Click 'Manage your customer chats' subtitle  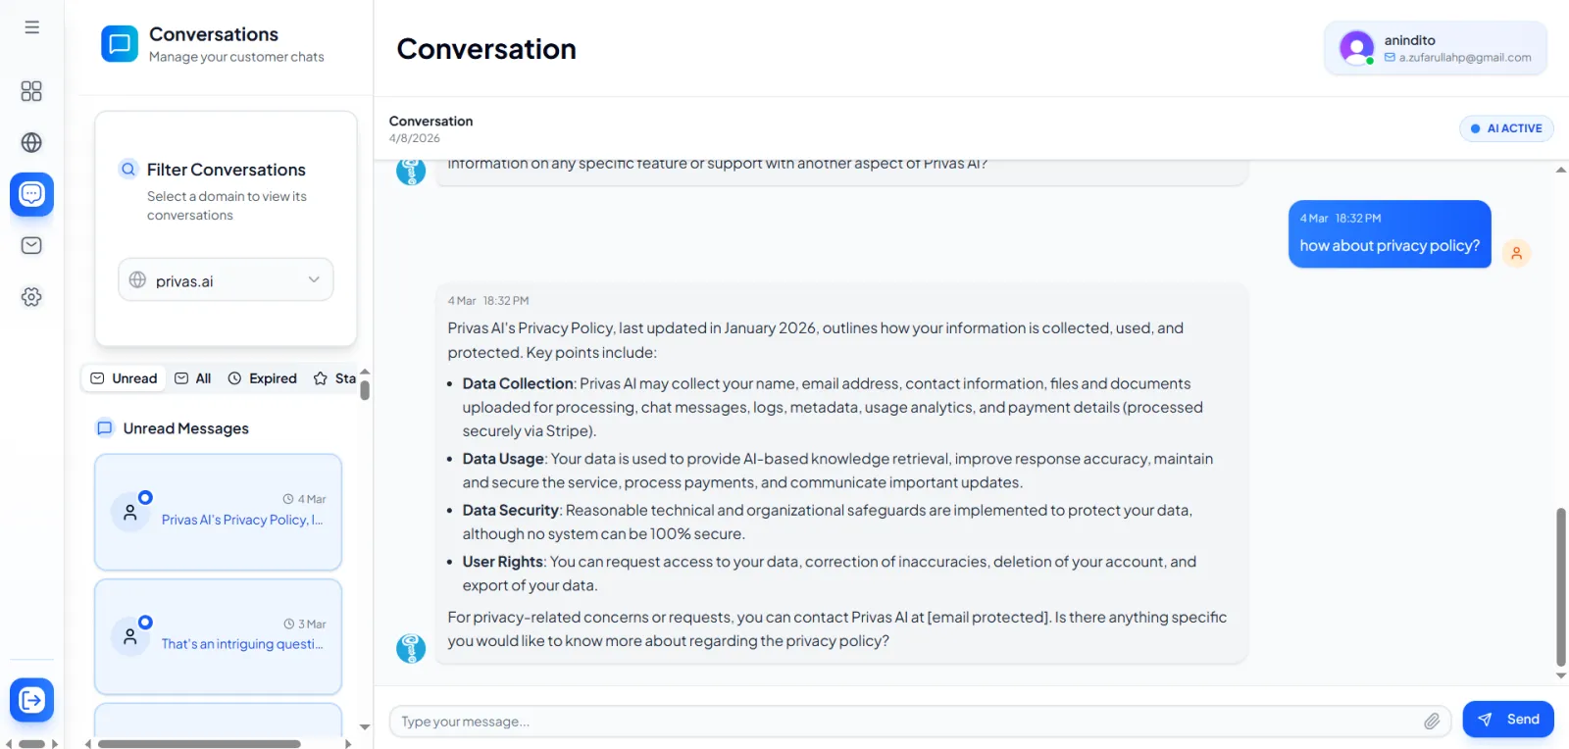pyautogui.click(x=236, y=57)
